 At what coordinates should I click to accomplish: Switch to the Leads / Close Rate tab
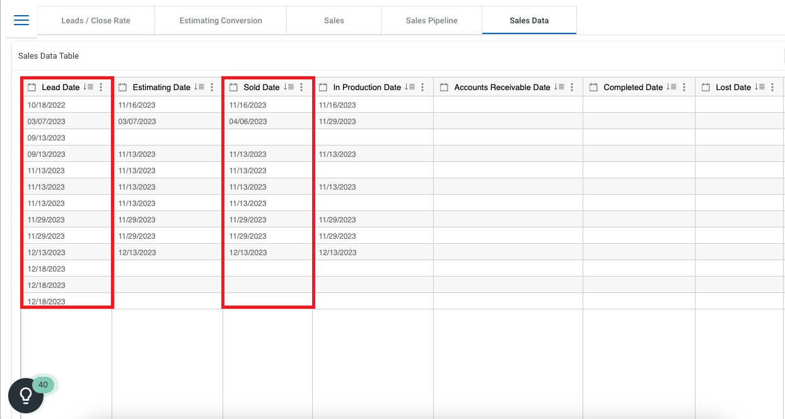click(x=96, y=20)
